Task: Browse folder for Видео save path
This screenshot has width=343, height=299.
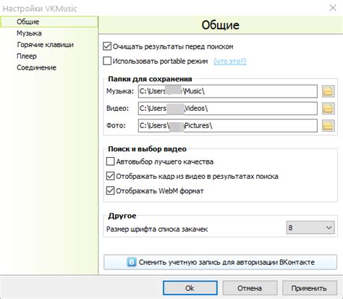Action: [329, 109]
